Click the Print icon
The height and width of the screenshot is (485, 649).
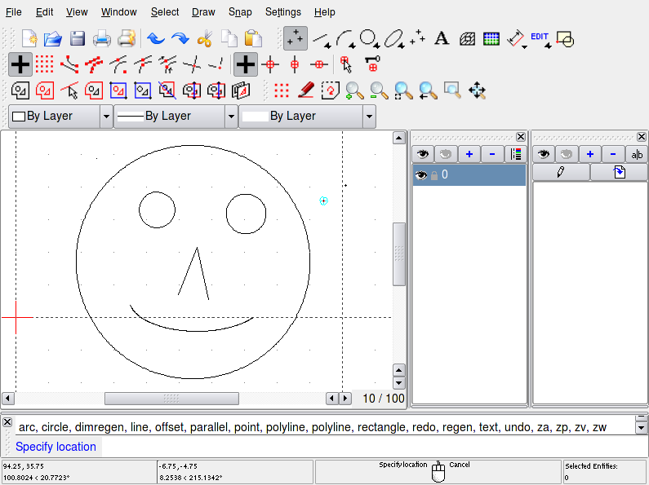point(102,39)
